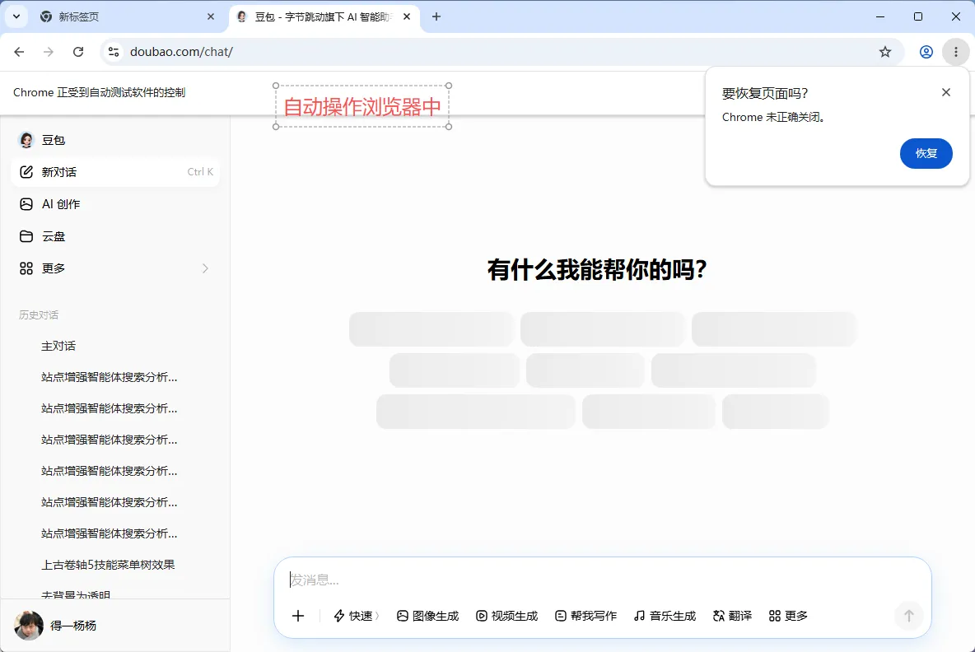Start a new chat via 新对话
Screen dimensions: 975x652
[115, 172]
